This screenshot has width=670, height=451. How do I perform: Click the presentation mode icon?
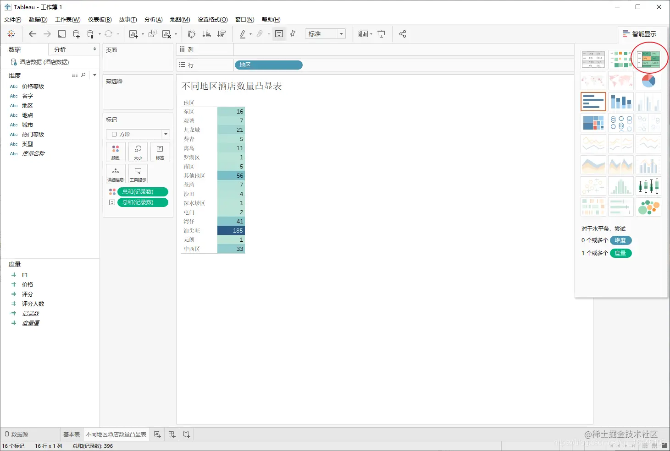pyautogui.click(x=381, y=34)
